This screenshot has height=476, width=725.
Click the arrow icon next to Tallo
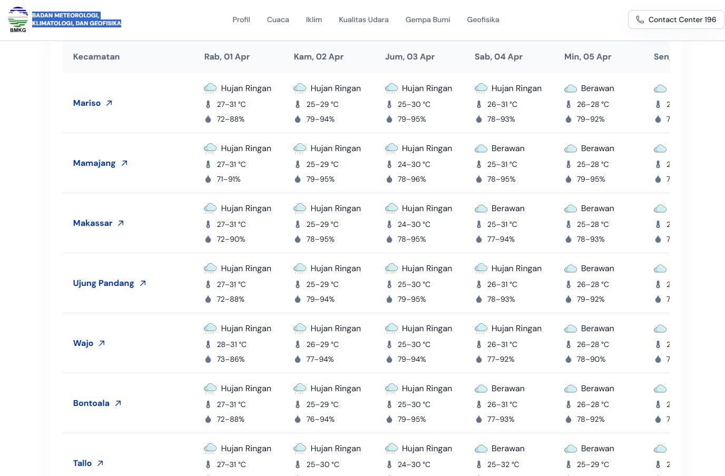pyautogui.click(x=100, y=463)
